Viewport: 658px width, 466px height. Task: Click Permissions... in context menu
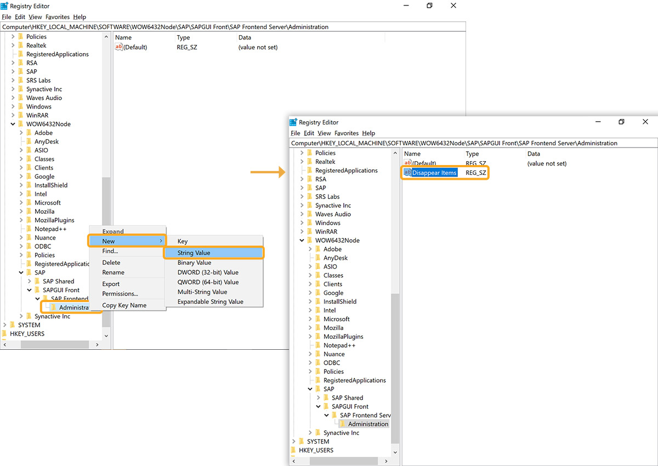(127, 294)
